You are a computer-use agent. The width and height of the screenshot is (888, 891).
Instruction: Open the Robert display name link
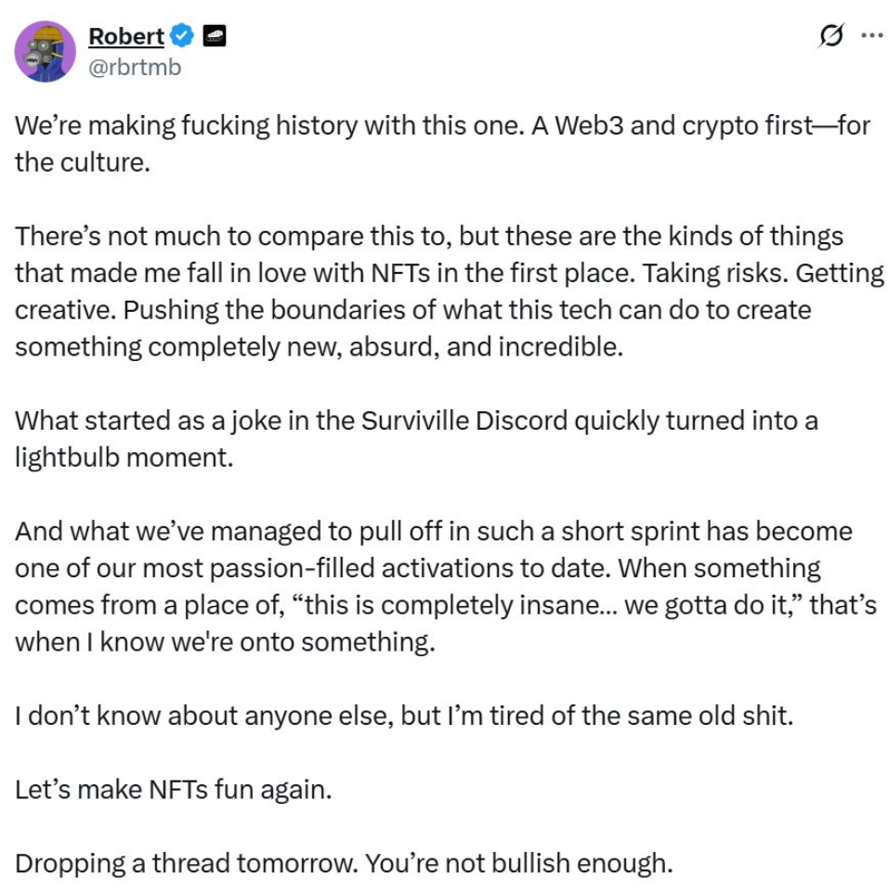coord(125,36)
